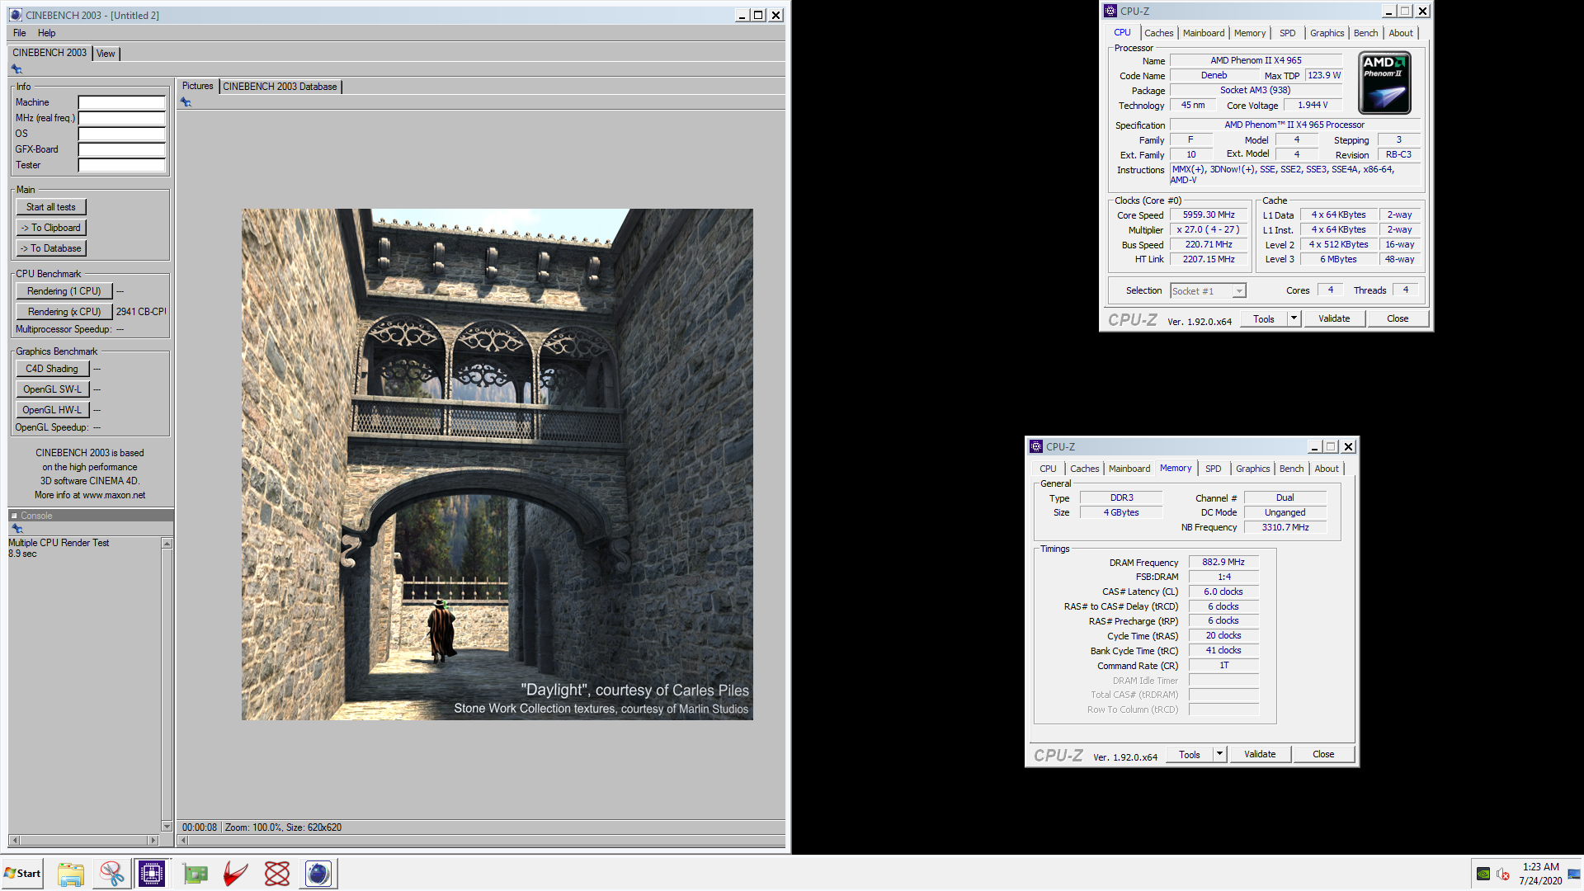The height and width of the screenshot is (891, 1584).
Task: Open the File menu in CINEBENCH
Action: (20, 33)
